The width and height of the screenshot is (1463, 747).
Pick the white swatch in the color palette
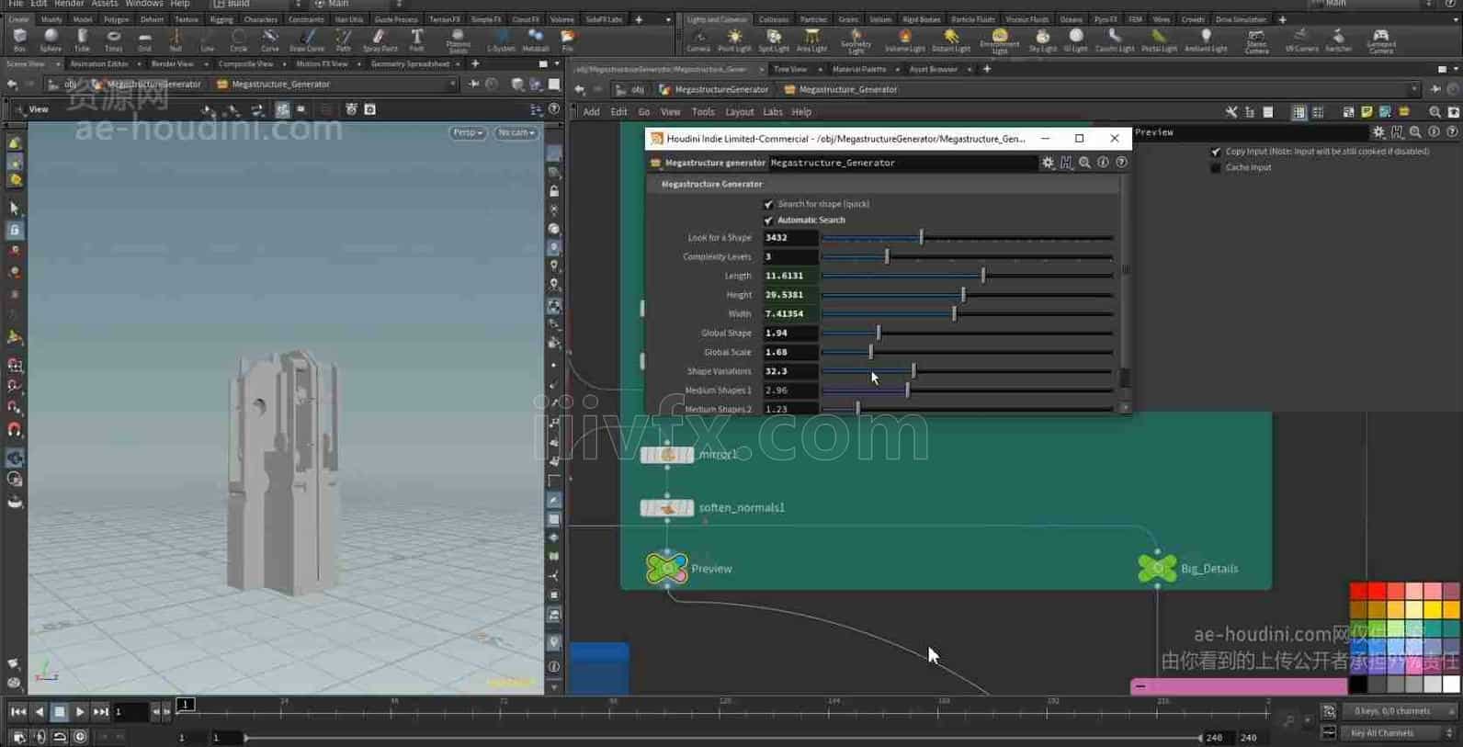[x=1450, y=684]
